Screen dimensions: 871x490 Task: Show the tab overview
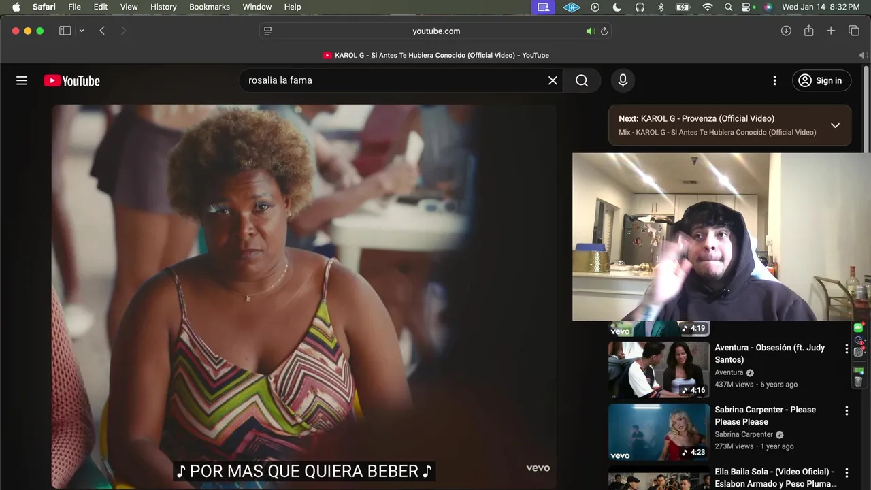point(854,31)
